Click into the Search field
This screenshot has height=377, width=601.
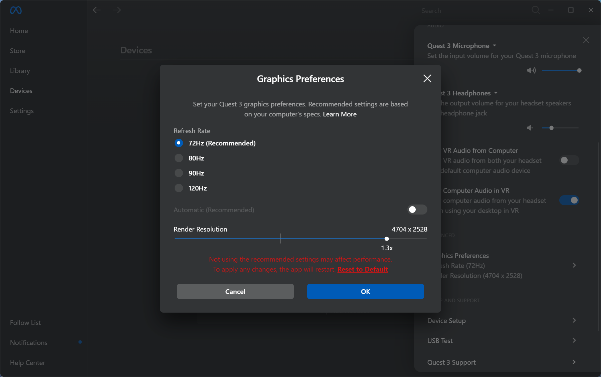tap(474, 11)
